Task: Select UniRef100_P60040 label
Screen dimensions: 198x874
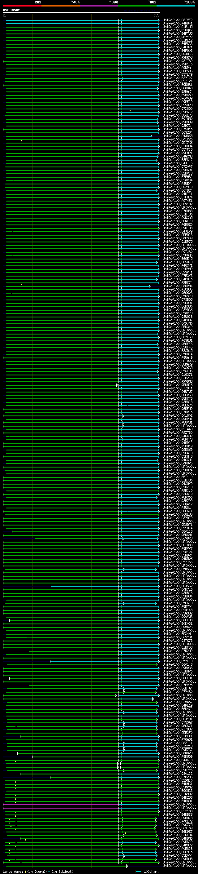Action: [178, 88]
